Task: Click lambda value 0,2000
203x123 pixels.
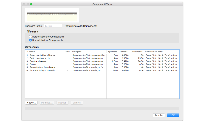Action: point(125,64)
